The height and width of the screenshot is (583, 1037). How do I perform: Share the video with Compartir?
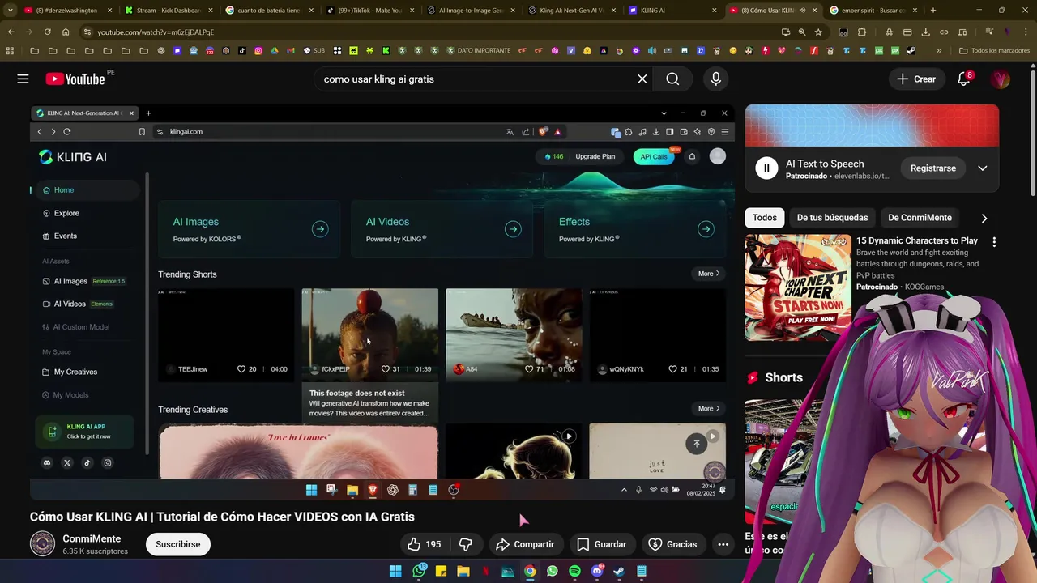coord(525,544)
